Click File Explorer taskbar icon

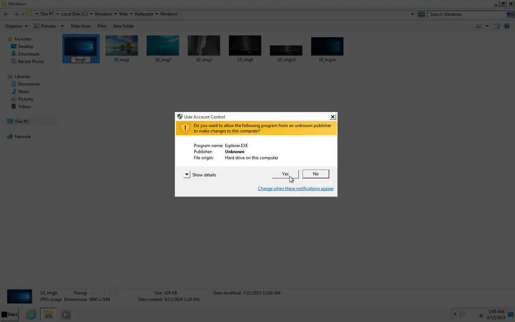click(x=48, y=314)
